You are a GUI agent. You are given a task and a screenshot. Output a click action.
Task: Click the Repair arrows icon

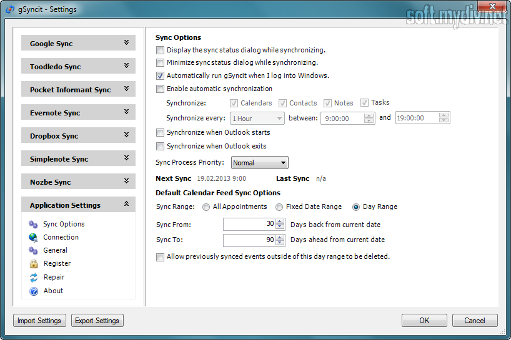(34, 277)
